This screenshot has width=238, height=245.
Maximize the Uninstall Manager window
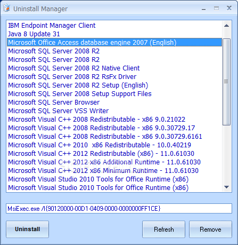pos(216,9)
